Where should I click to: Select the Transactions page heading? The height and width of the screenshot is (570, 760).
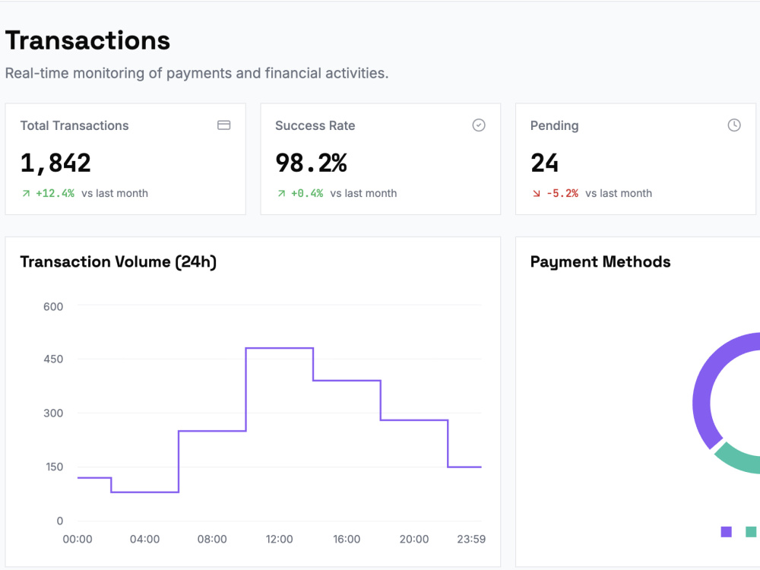[x=87, y=40]
